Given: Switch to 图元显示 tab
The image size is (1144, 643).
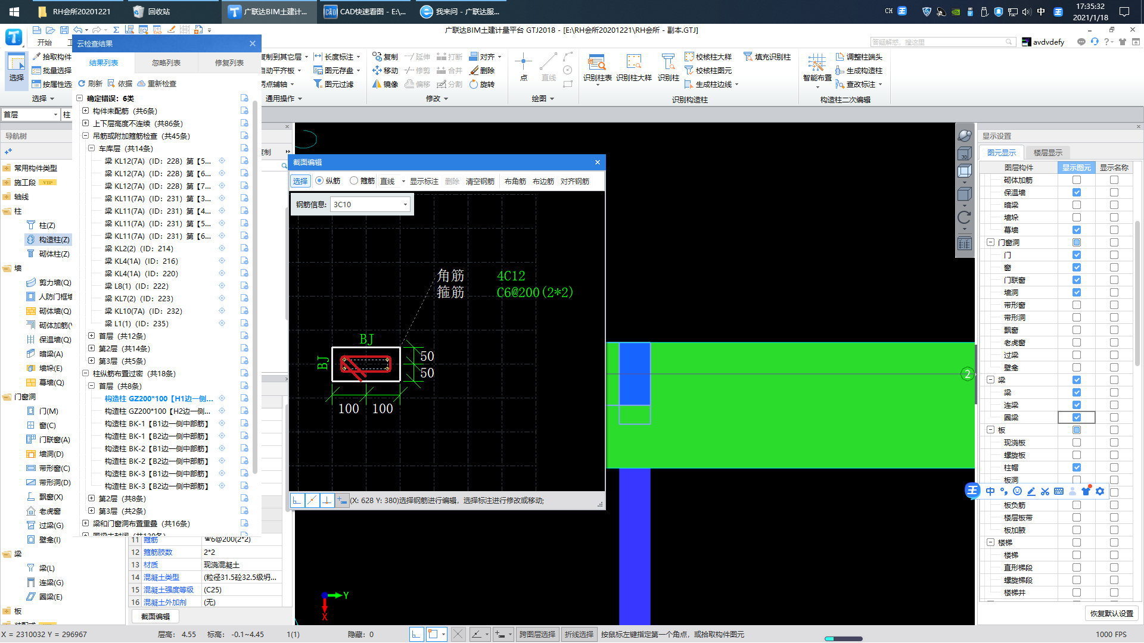Looking at the screenshot, I should coord(1002,152).
